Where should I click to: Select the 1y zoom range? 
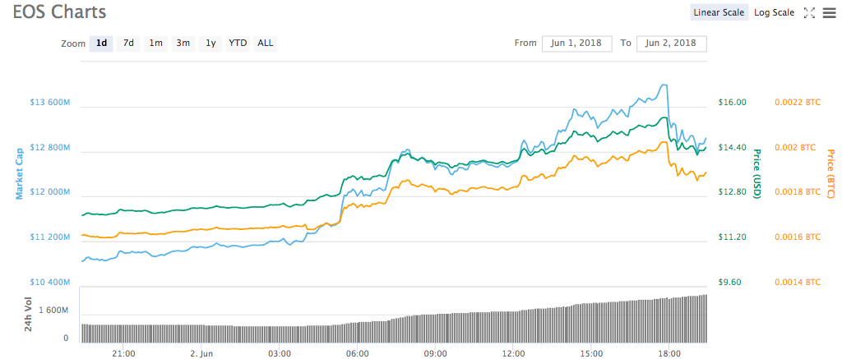pyautogui.click(x=210, y=44)
